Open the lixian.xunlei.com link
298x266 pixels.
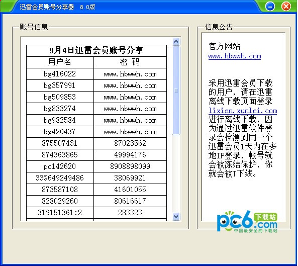tap(243, 111)
